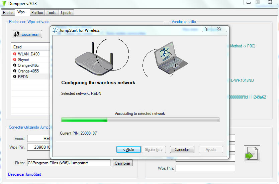
Task: Select the Orange-349c network row
Action: [30, 65]
